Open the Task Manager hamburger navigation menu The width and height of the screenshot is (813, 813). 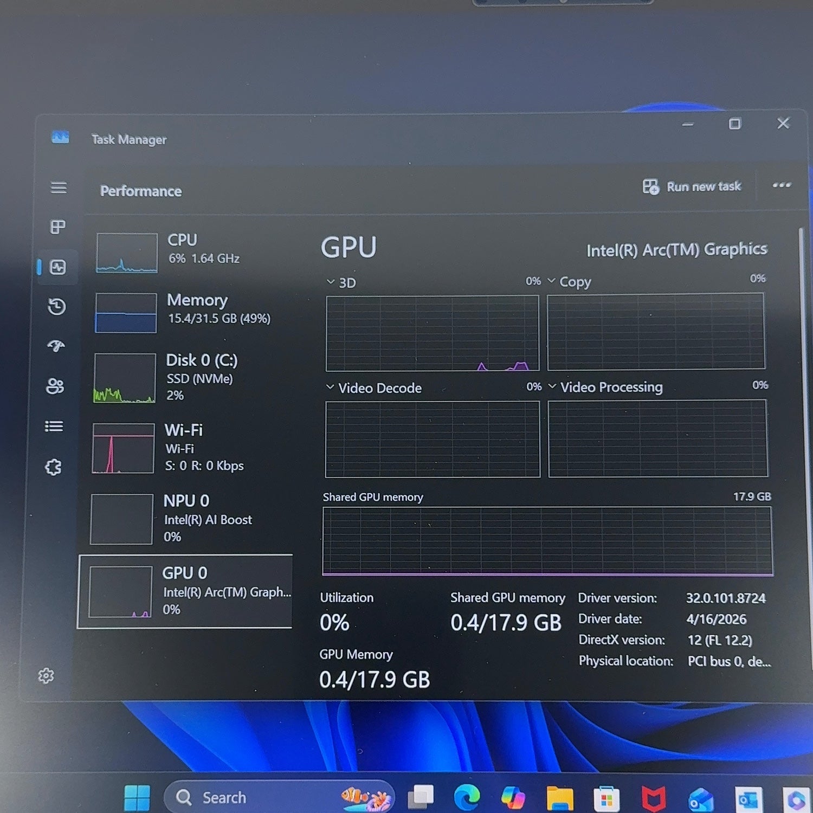tap(59, 188)
